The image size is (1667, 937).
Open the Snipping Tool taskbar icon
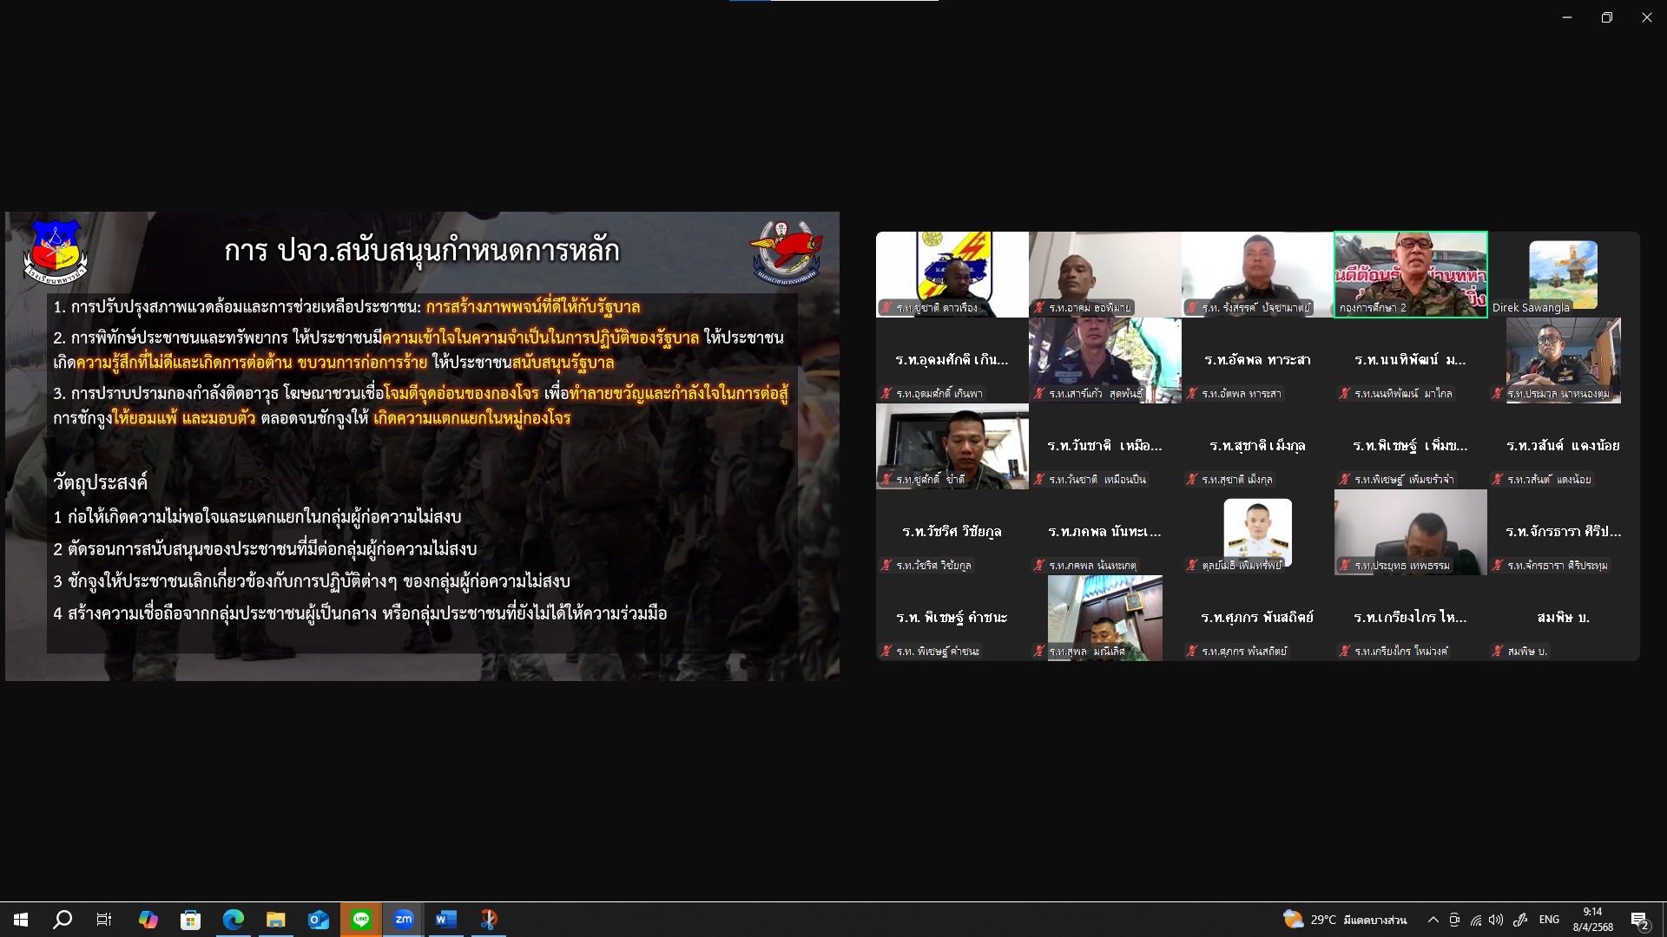489,920
